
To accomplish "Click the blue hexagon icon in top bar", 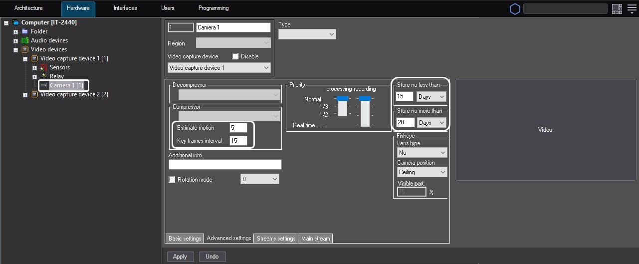I will click(515, 9).
